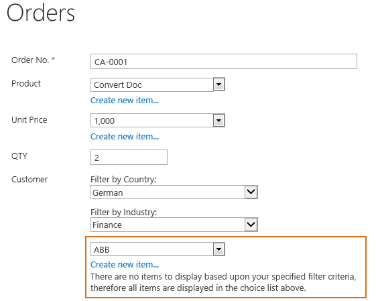376x301 pixels.
Task: Expand the Unit Price dropdown arrow
Action: click(218, 121)
